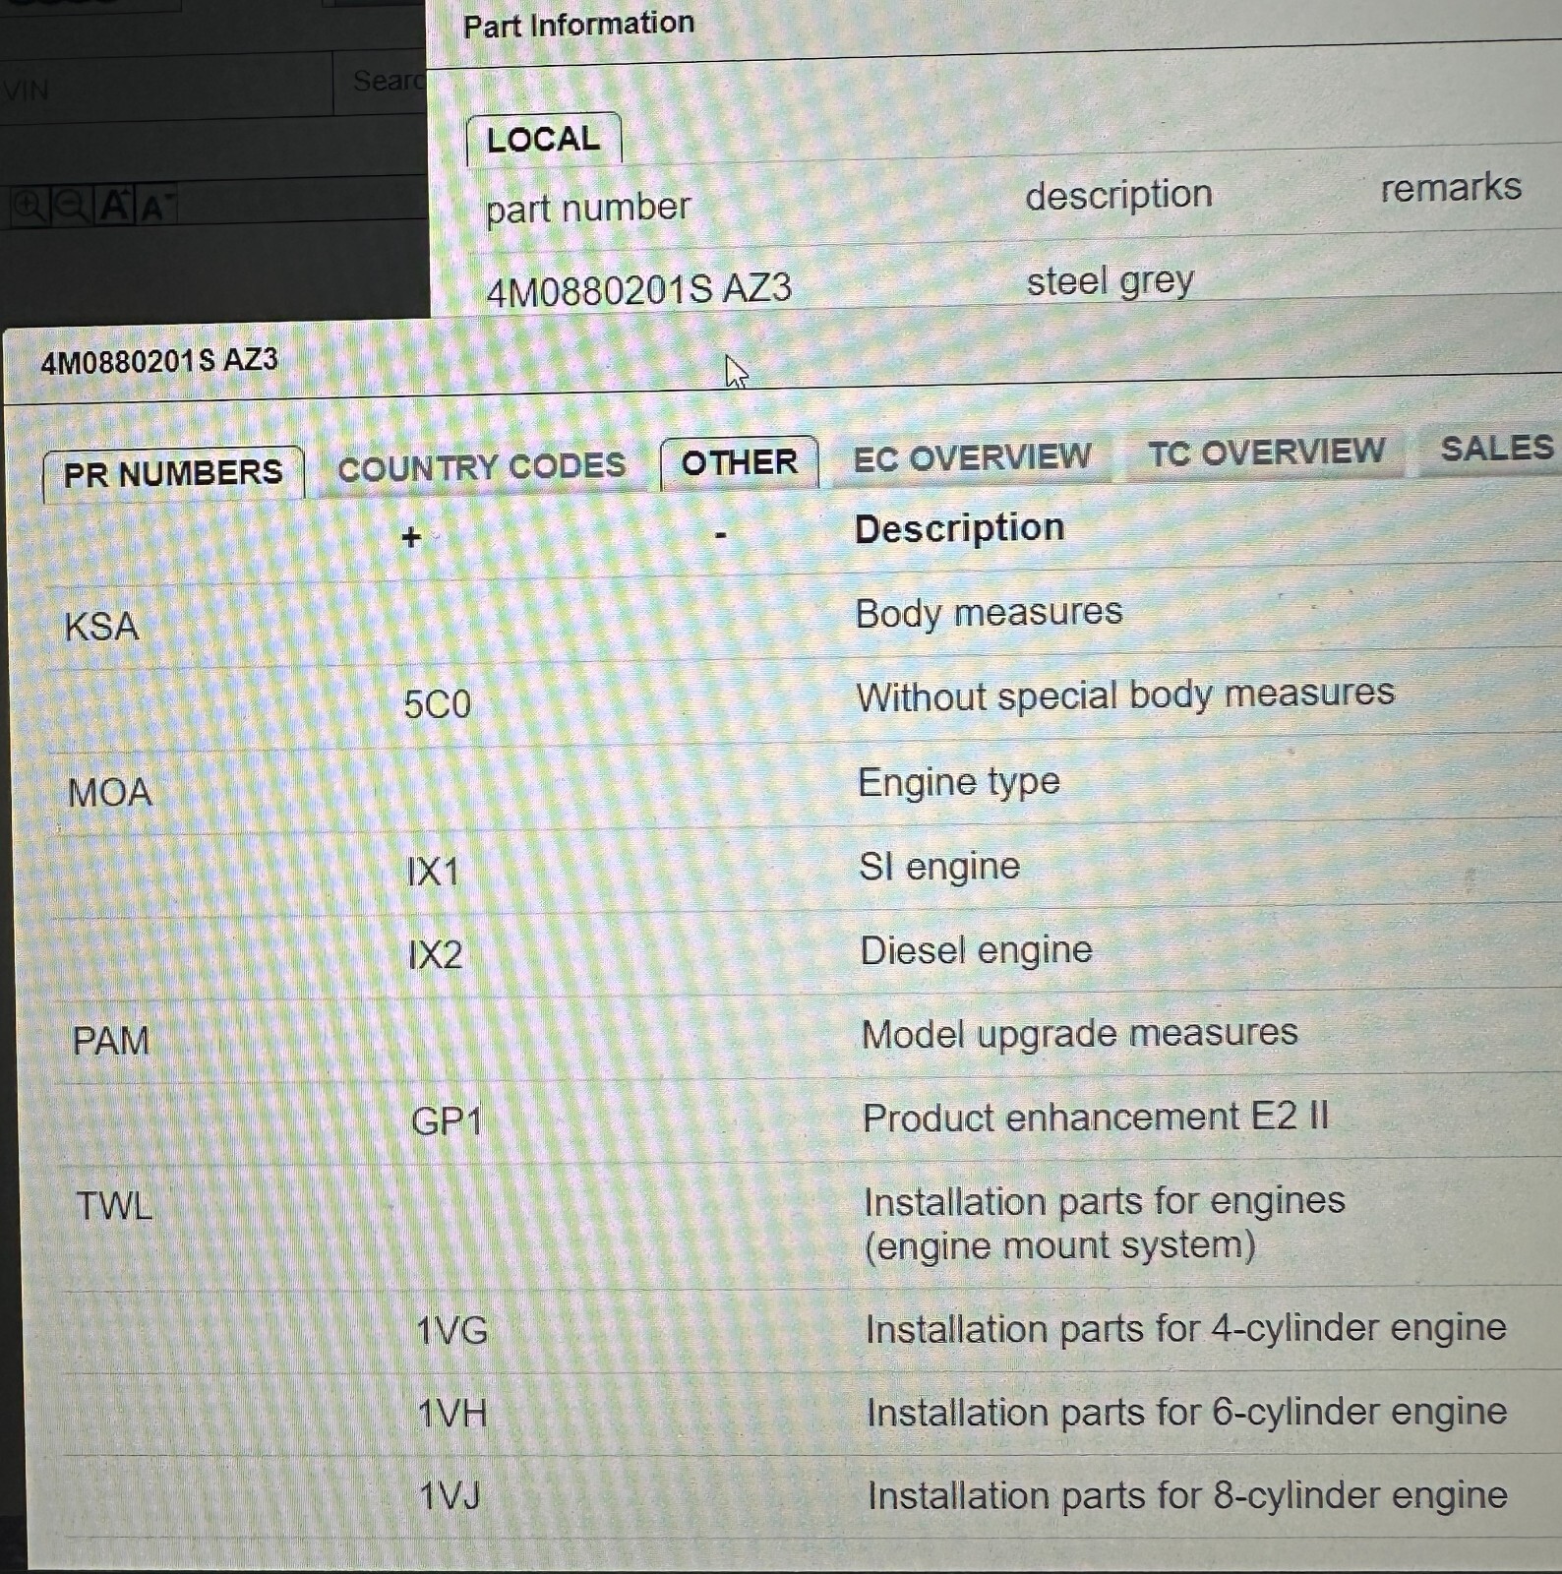1562x1574 pixels.
Task: Open the PR NUMBERS tab
Action: (173, 473)
